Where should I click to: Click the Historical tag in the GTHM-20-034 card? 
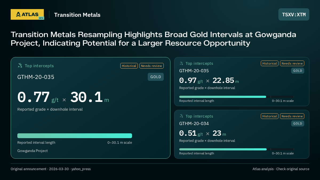point(270,116)
